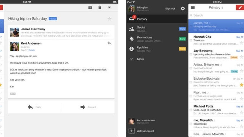Open the hamburger menu icon
This screenshot has width=244, height=137.
pyautogui.click(x=193, y=8)
